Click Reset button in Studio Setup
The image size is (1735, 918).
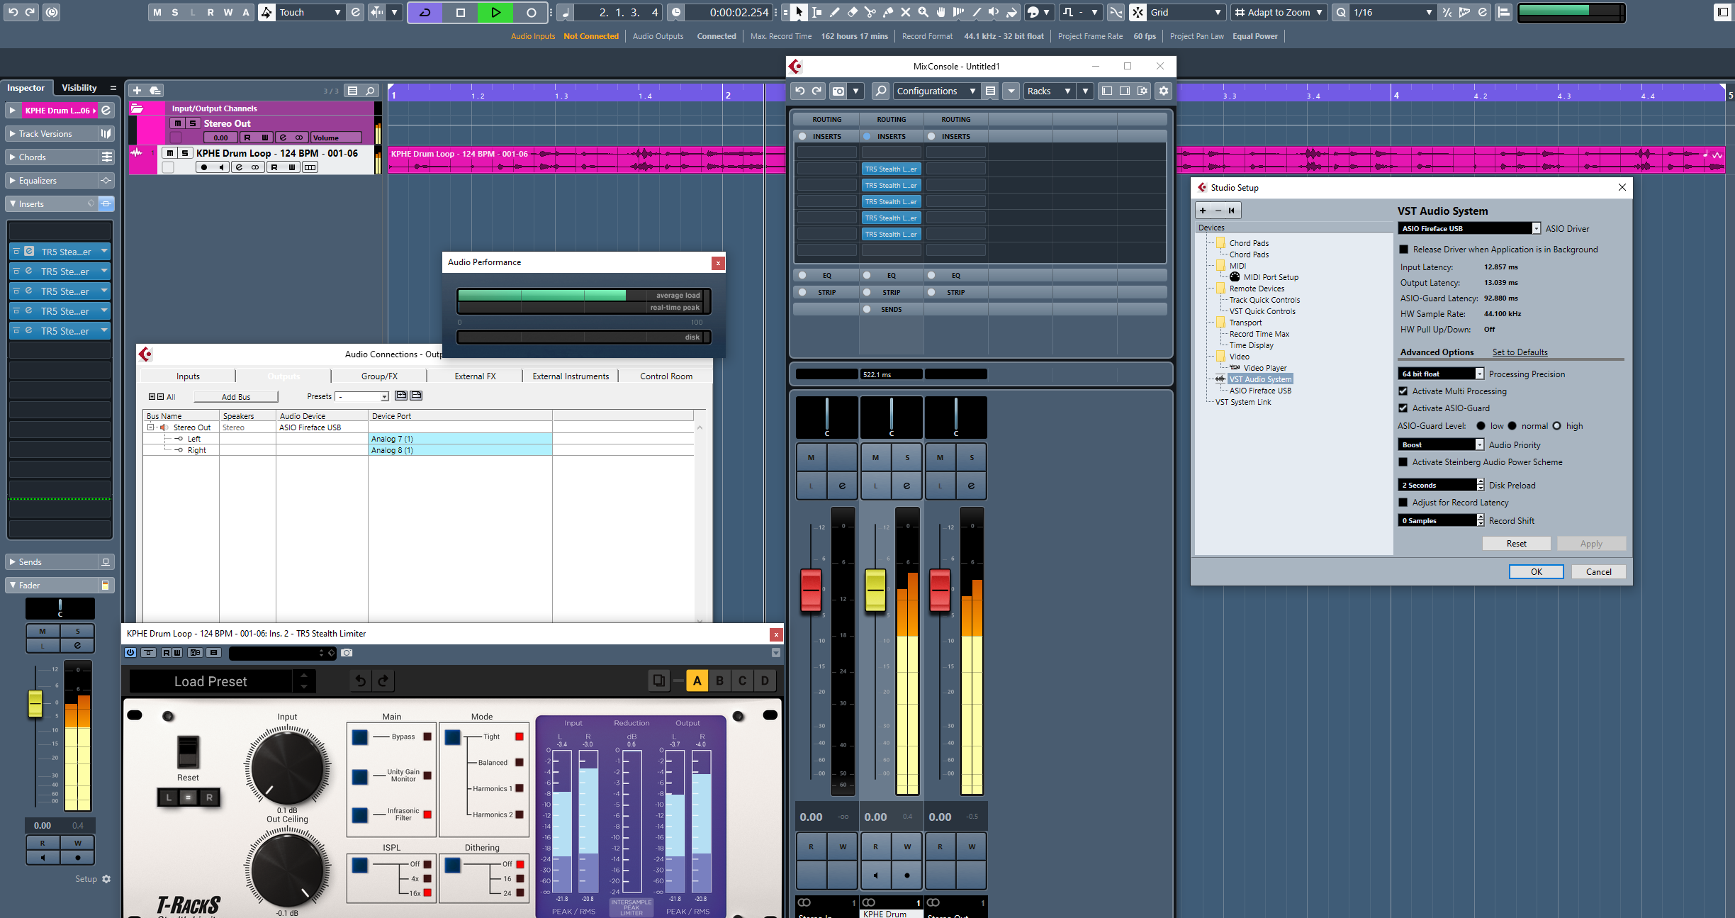1516,543
